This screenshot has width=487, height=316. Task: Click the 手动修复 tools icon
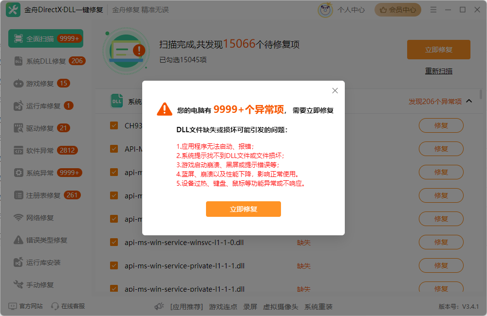point(19,284)
